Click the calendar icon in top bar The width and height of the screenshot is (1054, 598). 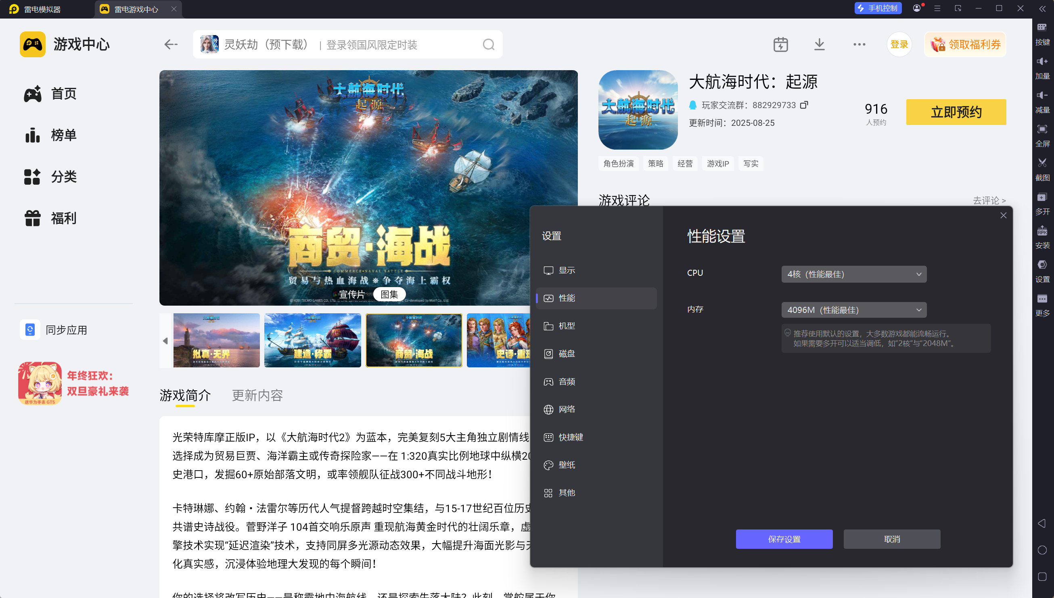point(780,44)
